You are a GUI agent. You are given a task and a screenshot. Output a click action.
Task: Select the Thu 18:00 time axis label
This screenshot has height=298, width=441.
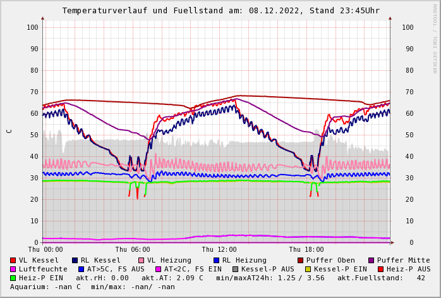point(306,249)
